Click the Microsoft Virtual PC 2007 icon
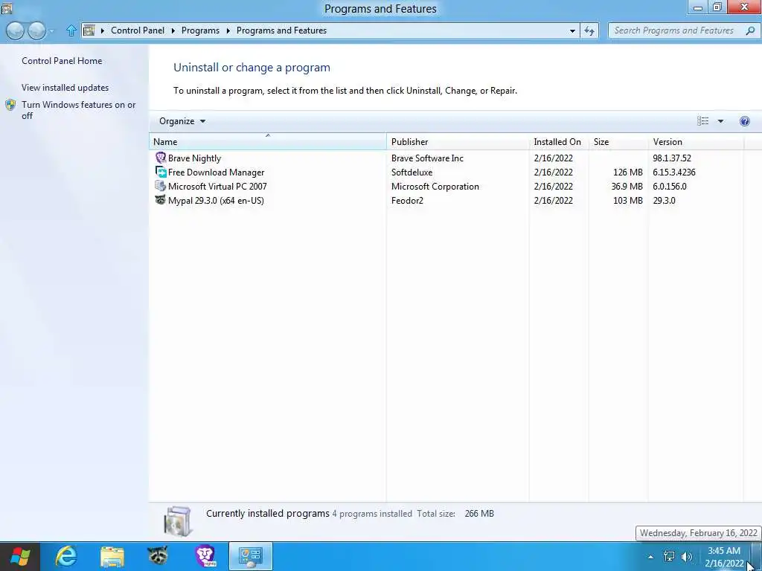Viewport: 762px width, 571px height. (161, 186)
